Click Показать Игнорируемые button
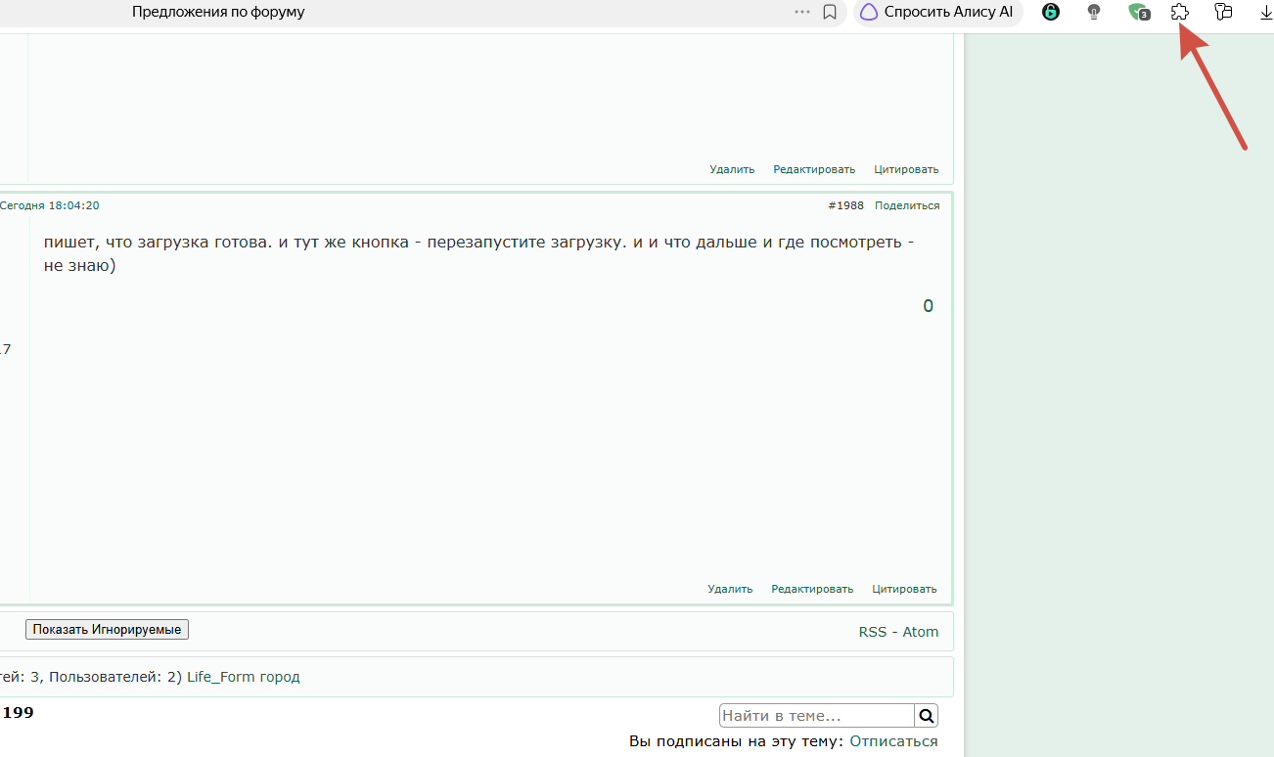The width and height of the screenshot is (1274, 757). (107, 630)
